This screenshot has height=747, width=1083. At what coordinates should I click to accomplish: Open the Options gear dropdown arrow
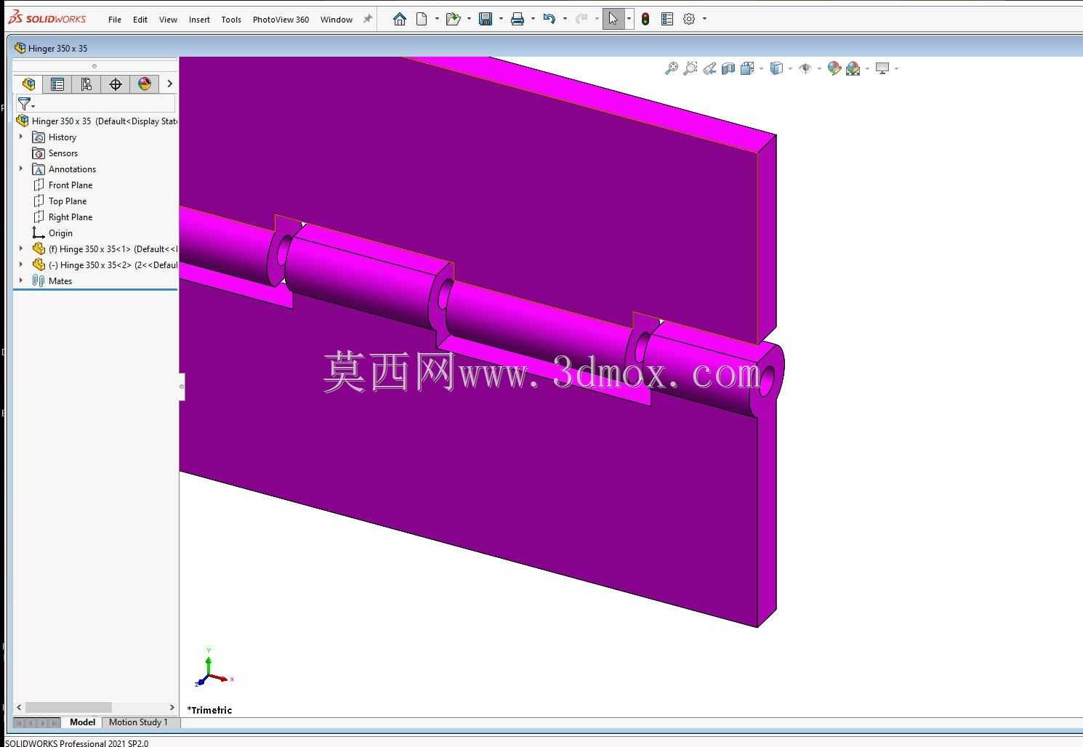coord(704,19)
